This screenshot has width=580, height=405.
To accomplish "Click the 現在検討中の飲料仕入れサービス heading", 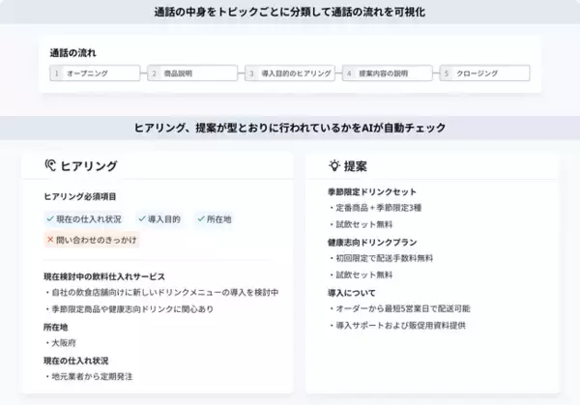I will click(104, 275).
